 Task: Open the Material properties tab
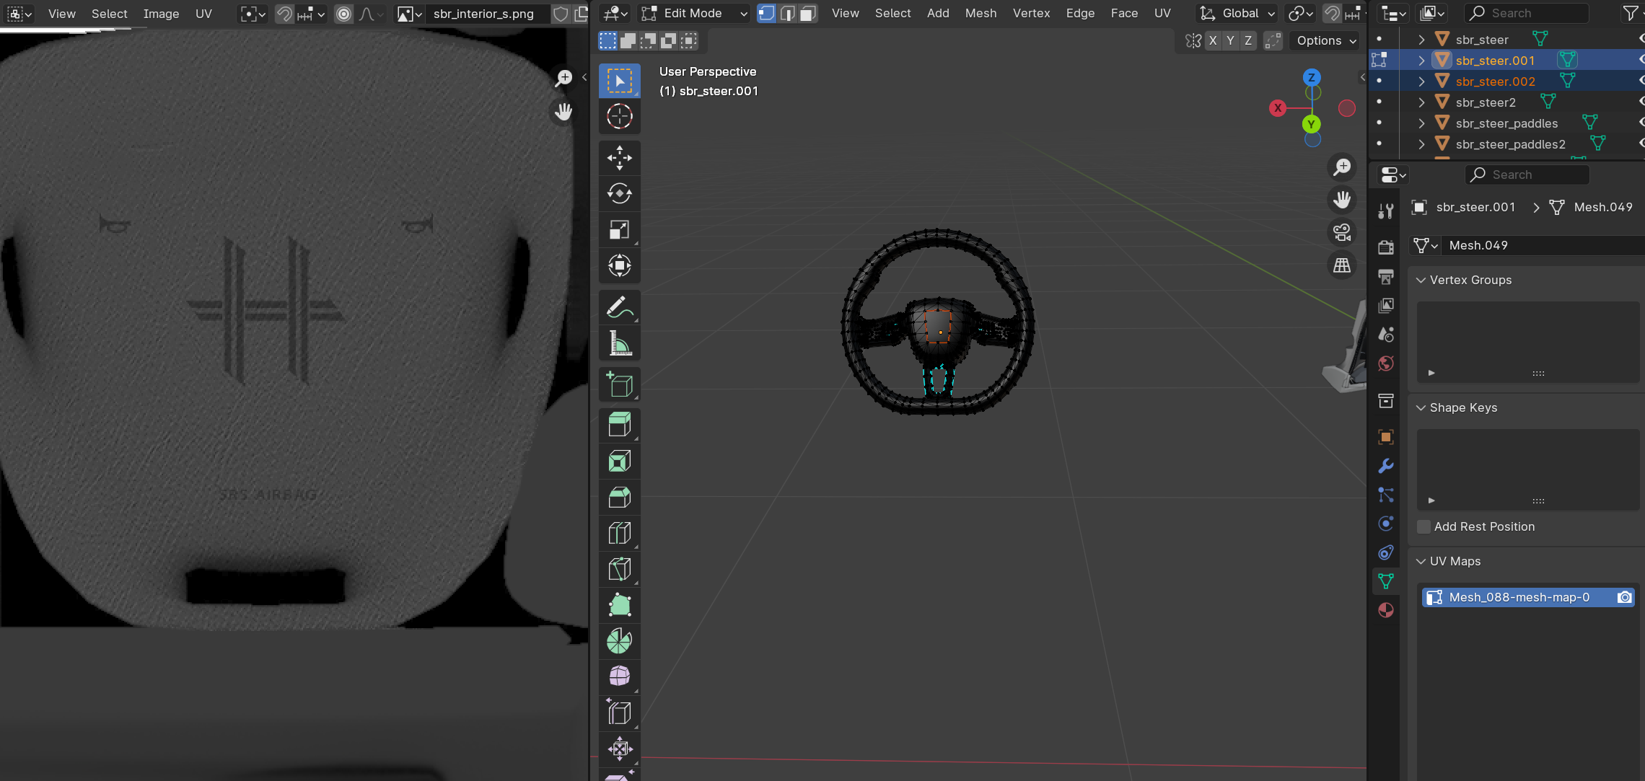click(x=1386, y=610)
